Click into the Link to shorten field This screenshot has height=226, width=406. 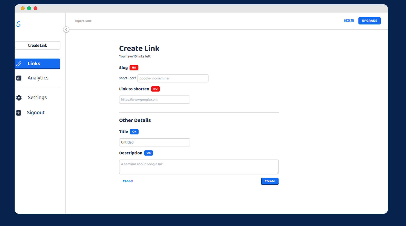(154, 100)
